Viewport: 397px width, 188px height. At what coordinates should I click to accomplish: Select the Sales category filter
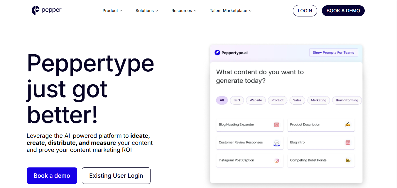297,100
